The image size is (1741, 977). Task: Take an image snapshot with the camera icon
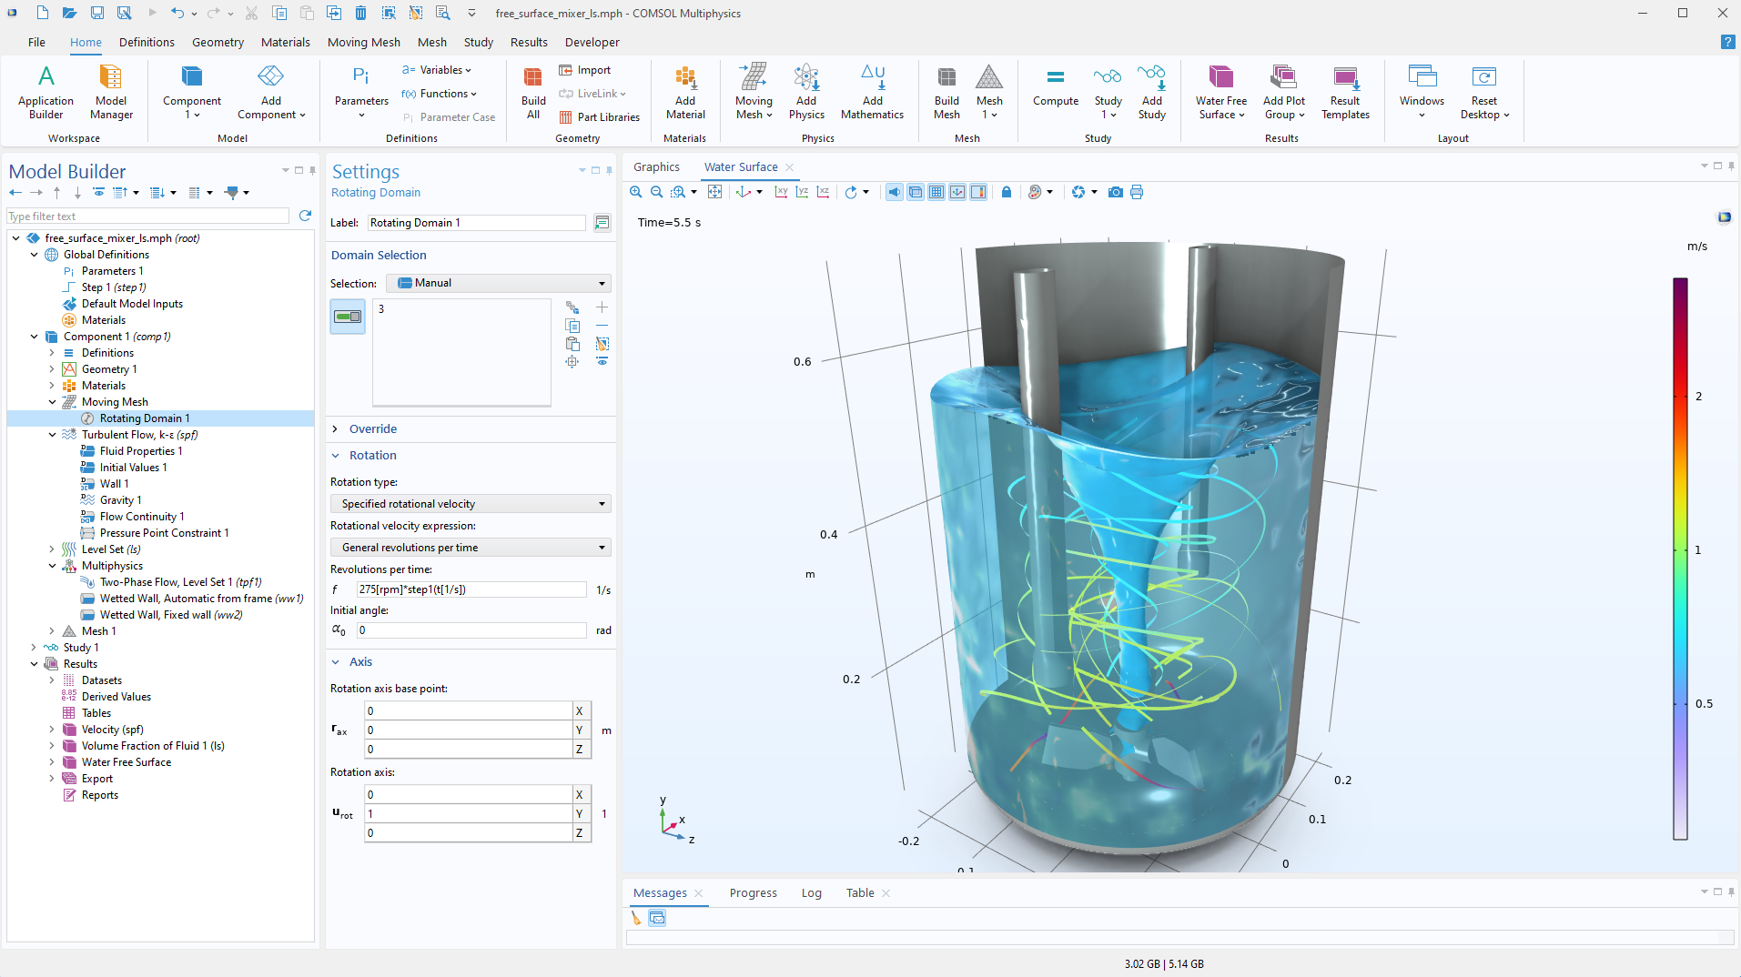1115,192
